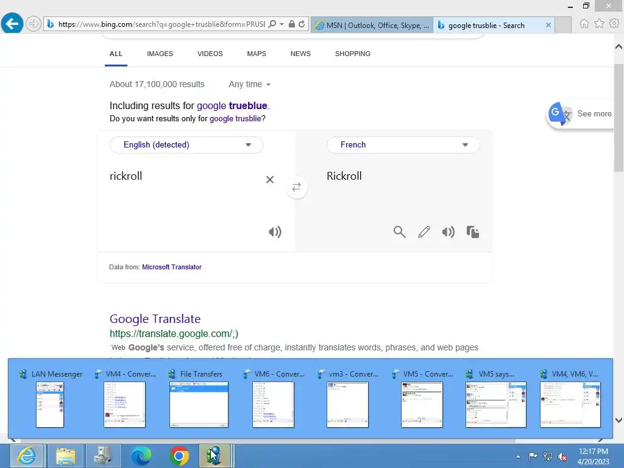Swap translation languages with arrows icon
The image size is (624, 468).
pyautogui.click(x=297, y=186)
